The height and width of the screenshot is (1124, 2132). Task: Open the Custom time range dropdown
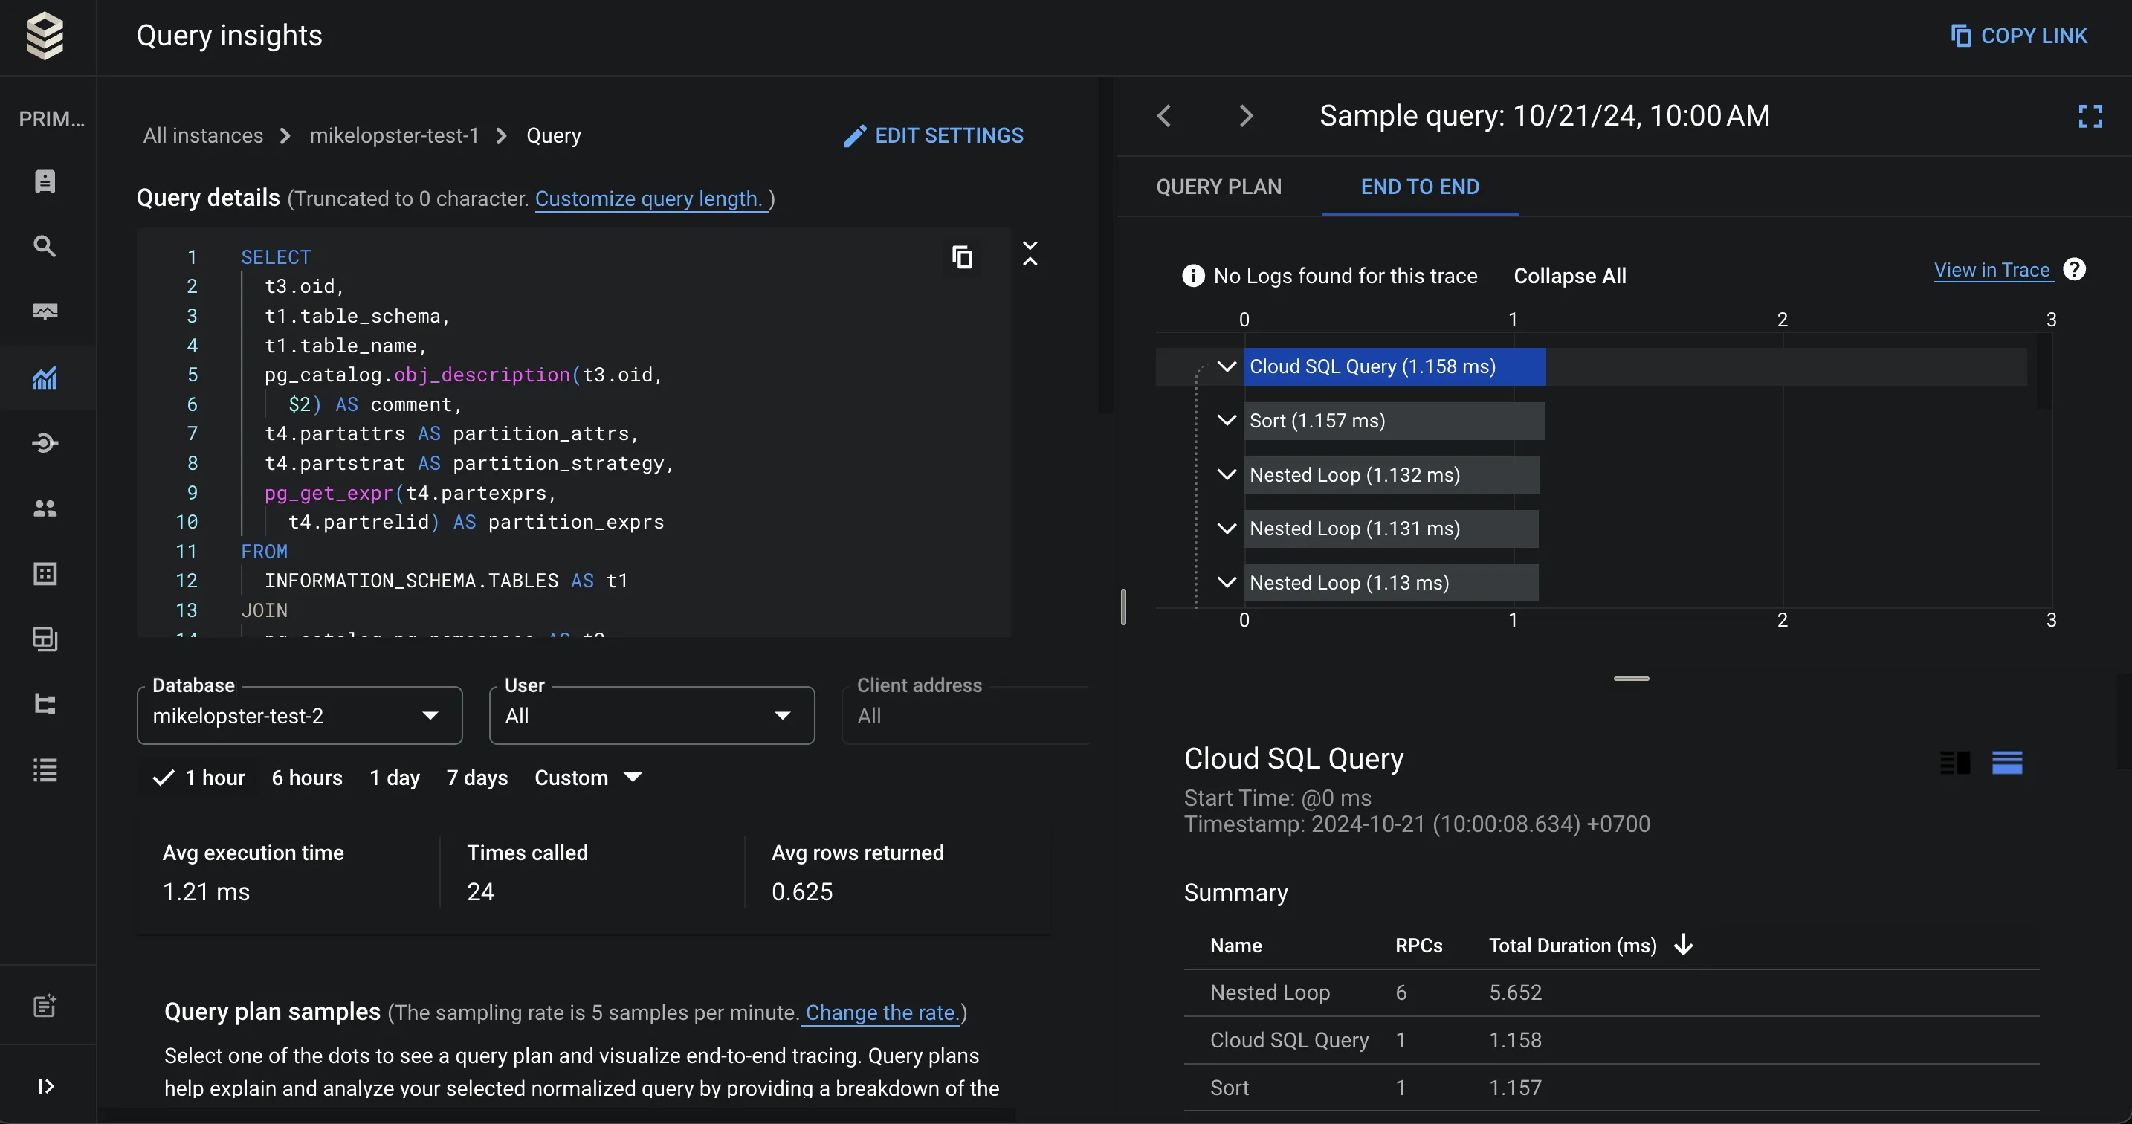click(x=587, y=777)
